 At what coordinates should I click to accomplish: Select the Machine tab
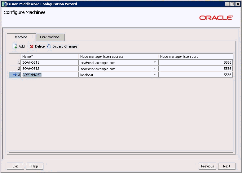[21, 37]
